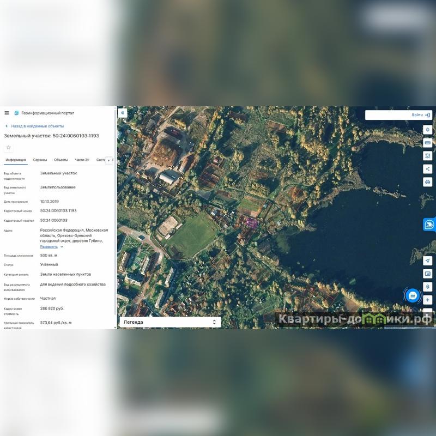Viewport: 436px width, 436px height.
Task: Activate the area selection tool
Action: [x=428, y=156]
